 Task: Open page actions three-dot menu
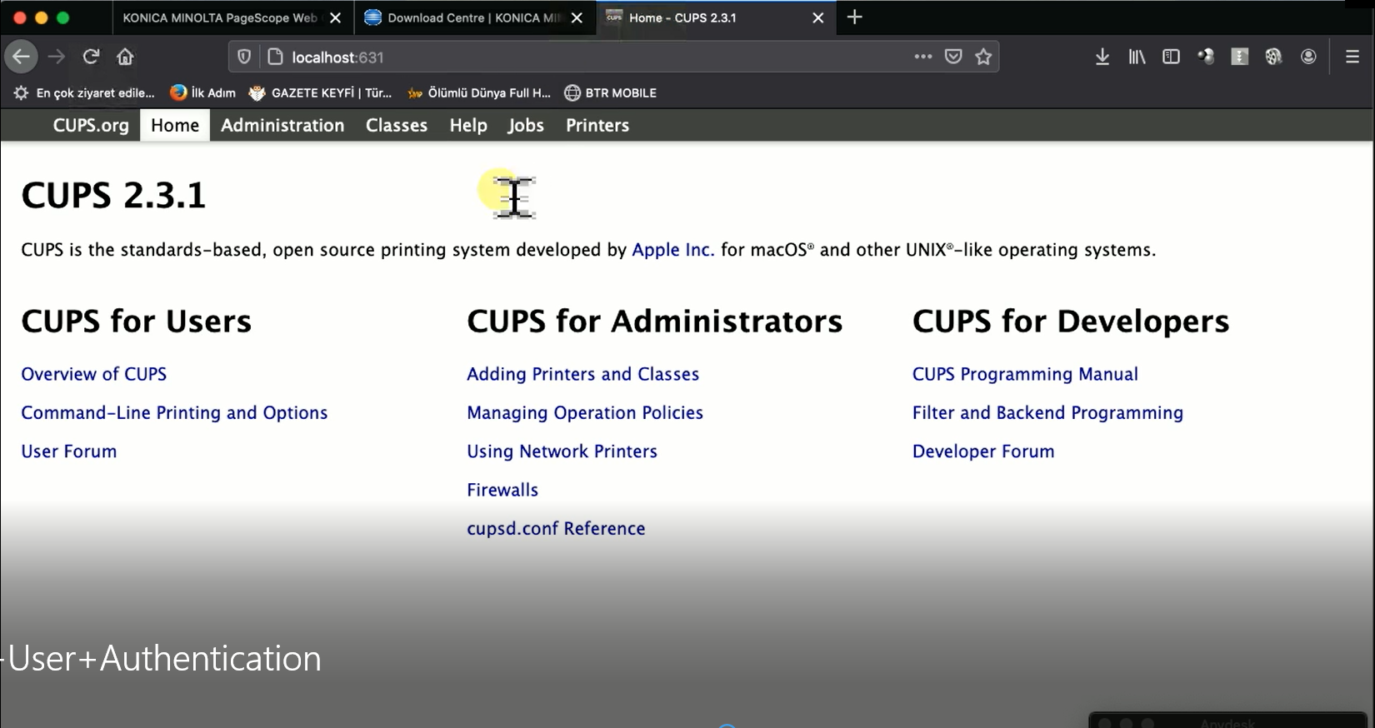click(x=922, y=57)
